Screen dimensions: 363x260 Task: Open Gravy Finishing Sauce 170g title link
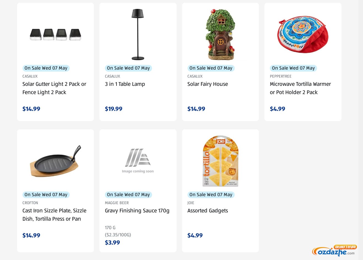137,210
